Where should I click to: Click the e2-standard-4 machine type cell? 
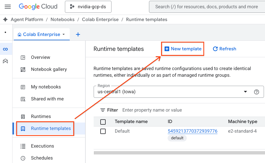[242, 131]
